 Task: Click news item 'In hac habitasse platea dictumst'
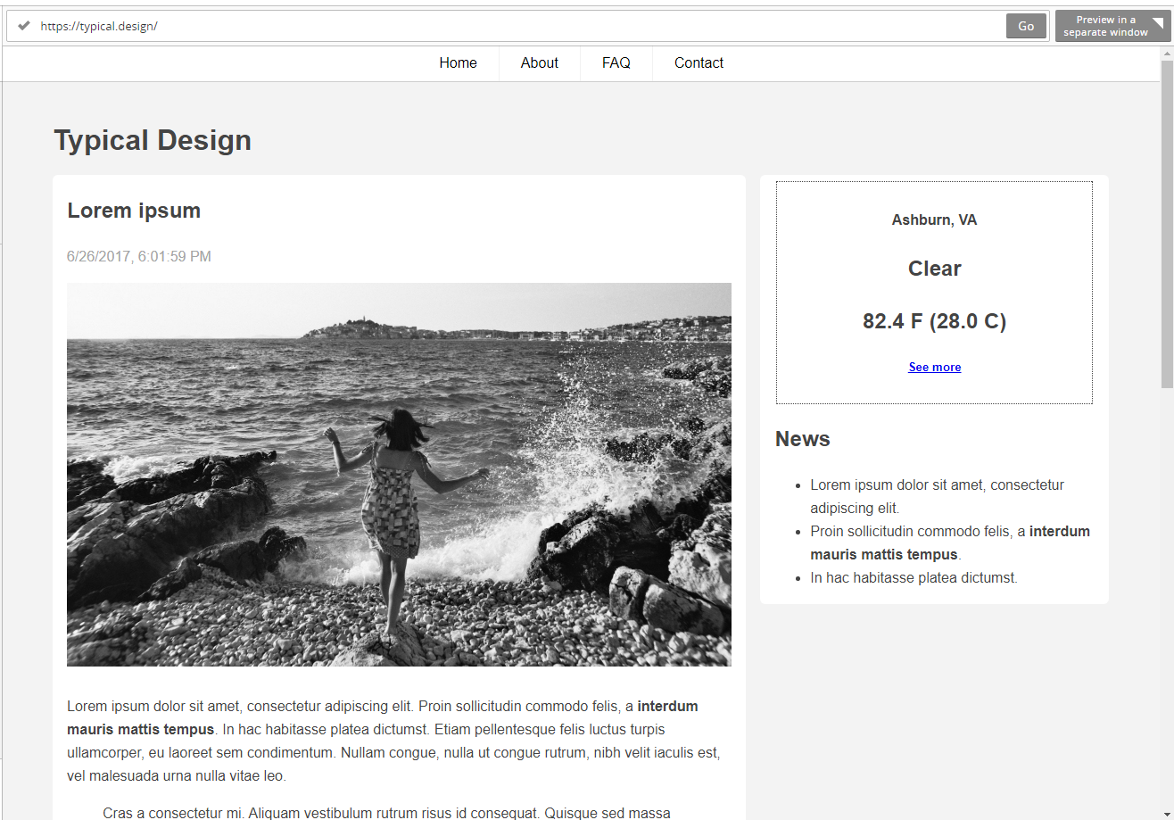(x=914, y=578)
